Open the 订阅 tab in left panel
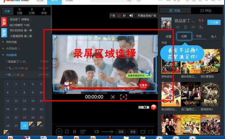225x139 pixels. point(32,11)
